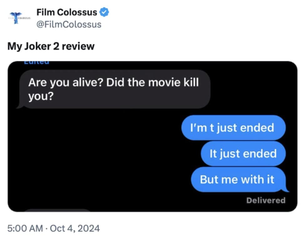Screen dimensions: 303x239
Task: Click the blue Edited label
Action: [36, 61]
